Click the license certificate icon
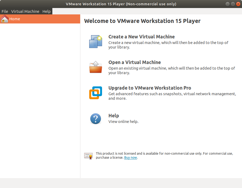Screen dimensions: 242x188 click(x=88, y=156)
